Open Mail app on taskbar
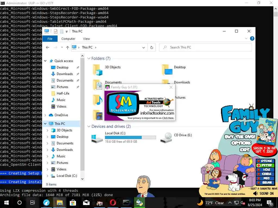278x208 pixels. [x=86, y=203]
